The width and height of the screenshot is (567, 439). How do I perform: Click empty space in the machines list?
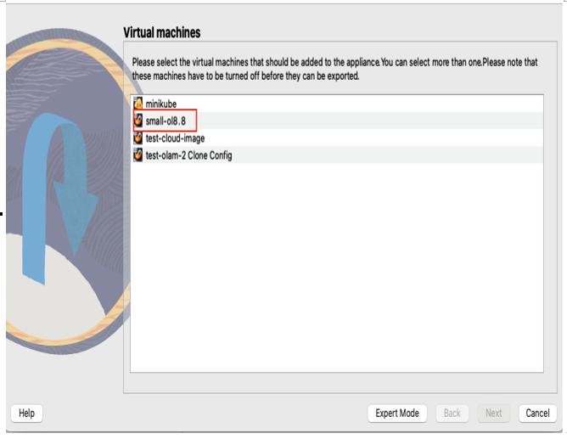point(336,267)
